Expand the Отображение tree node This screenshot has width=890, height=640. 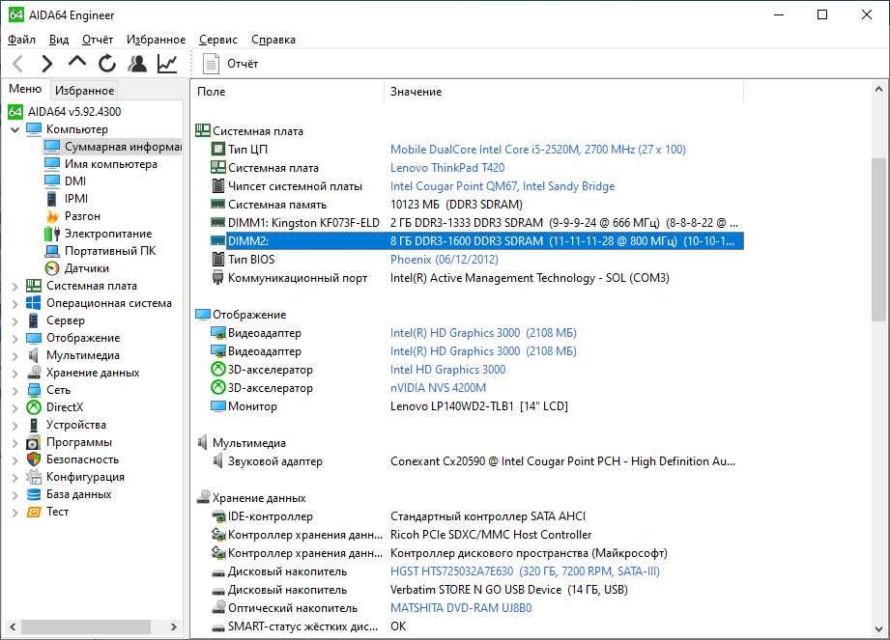[x=15, y=339]
